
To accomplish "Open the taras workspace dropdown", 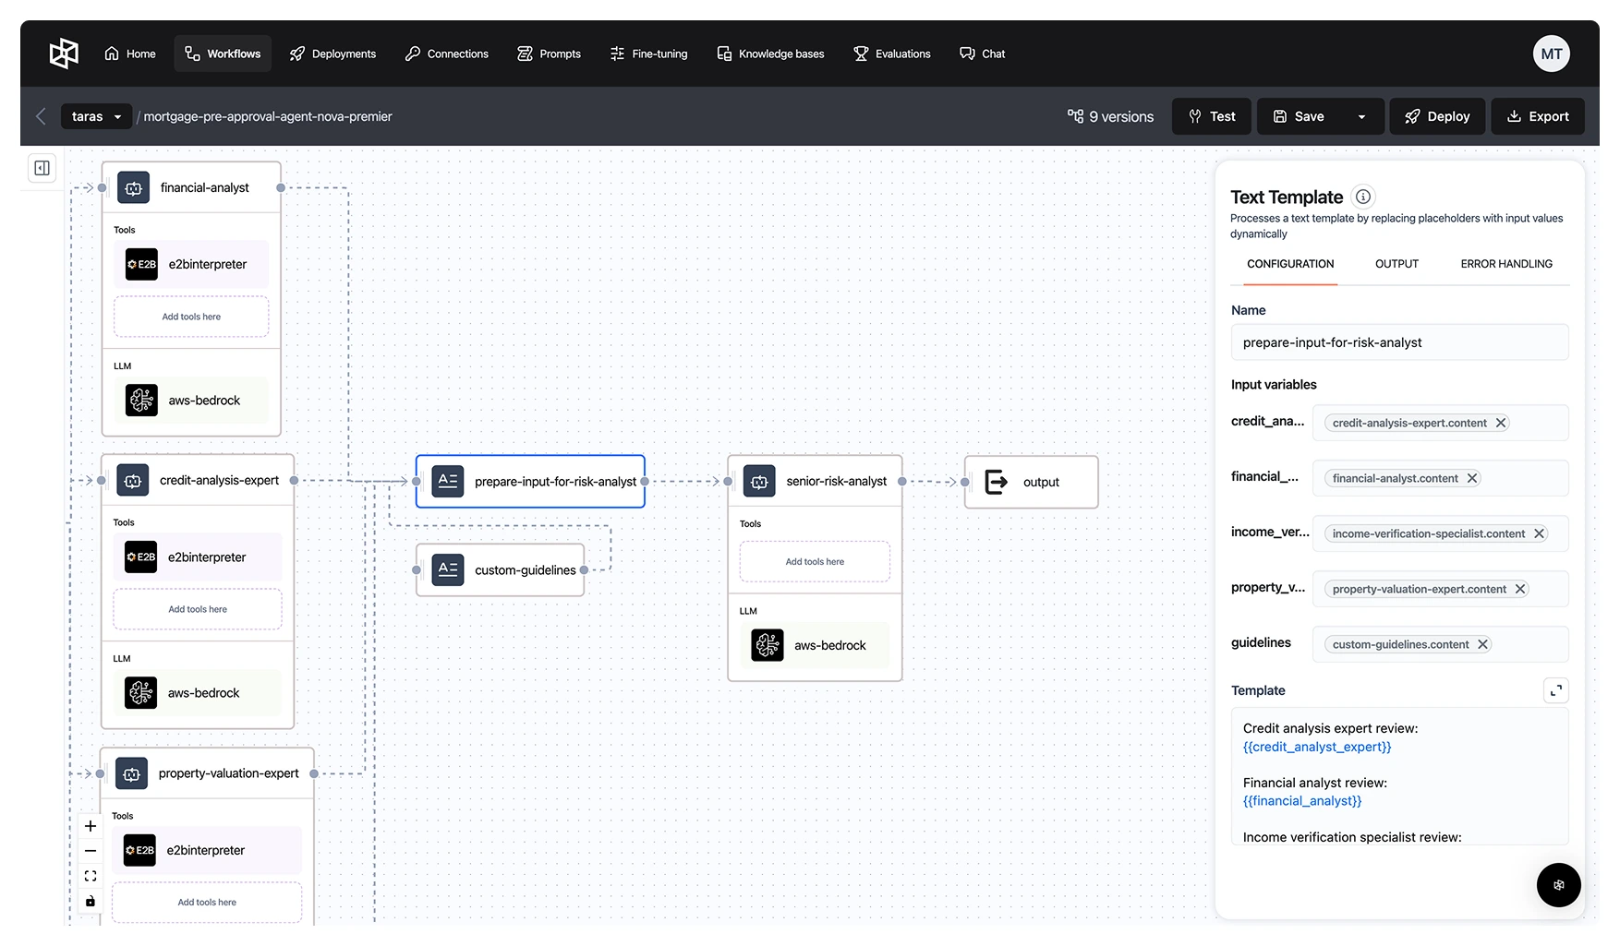I will click(x=97, y=116).
